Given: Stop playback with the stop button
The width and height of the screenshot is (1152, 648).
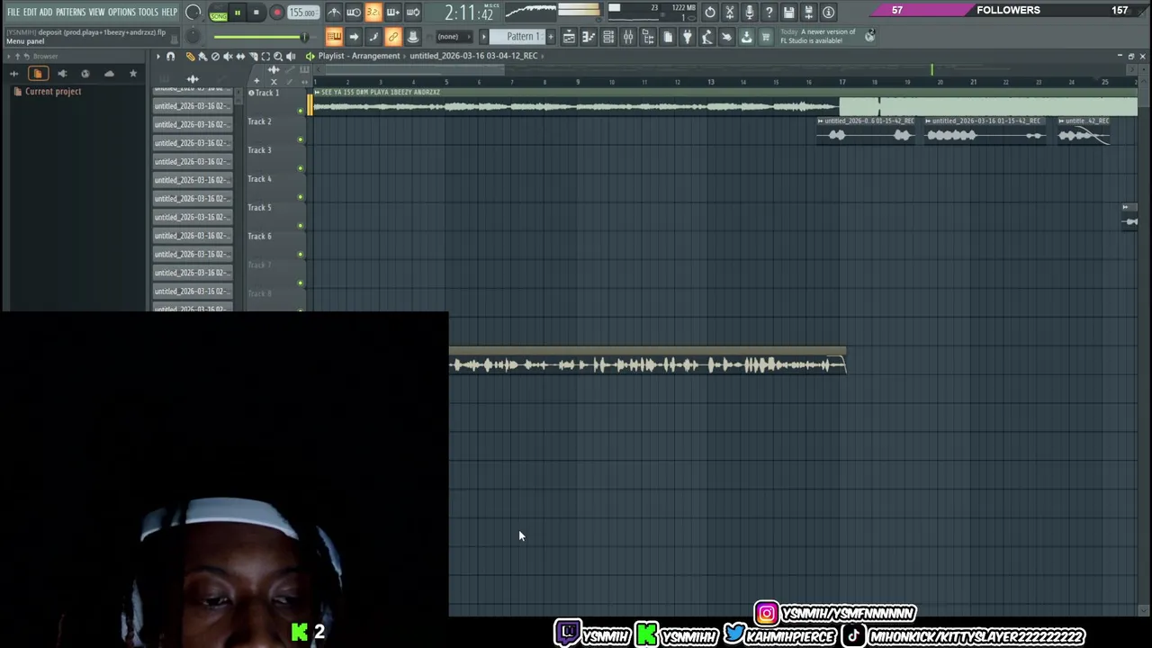Looking at the screenshot, I should pyautogui.click(x=256, y=13).
